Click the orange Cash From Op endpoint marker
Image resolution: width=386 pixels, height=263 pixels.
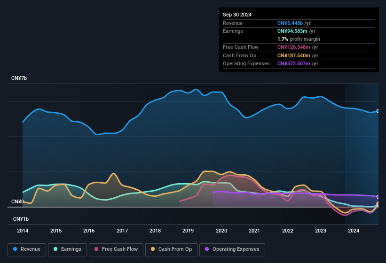coord(378,203)
